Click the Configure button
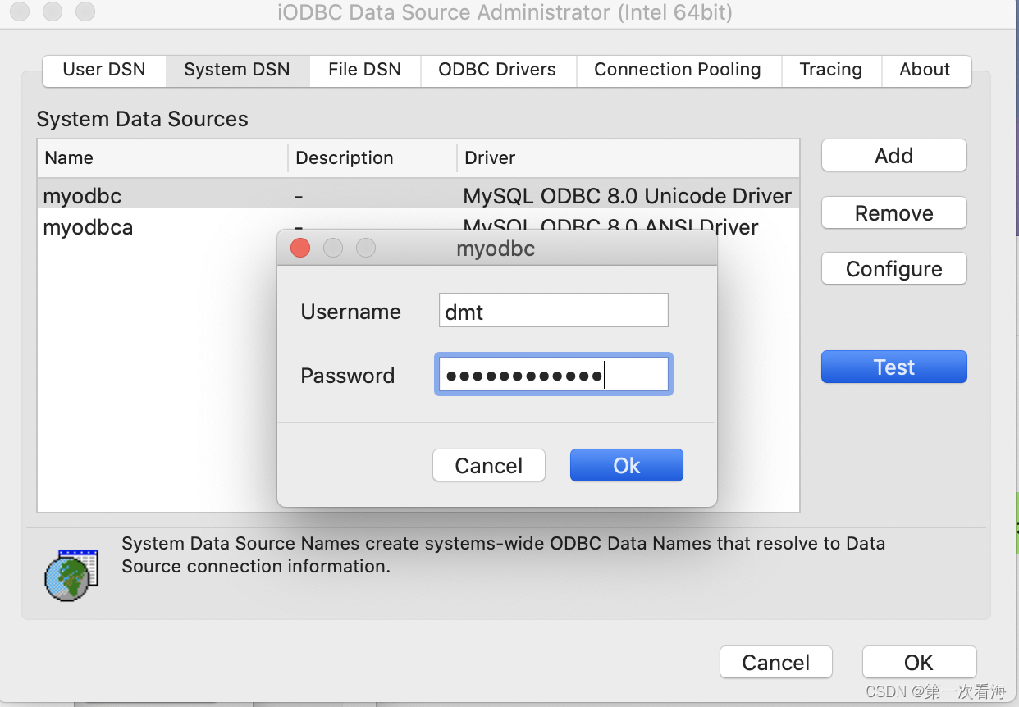The width and height of the screenshot is (1019, 707). [x=894, y=269]
